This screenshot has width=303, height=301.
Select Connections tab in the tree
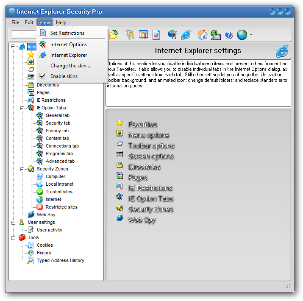62,146
